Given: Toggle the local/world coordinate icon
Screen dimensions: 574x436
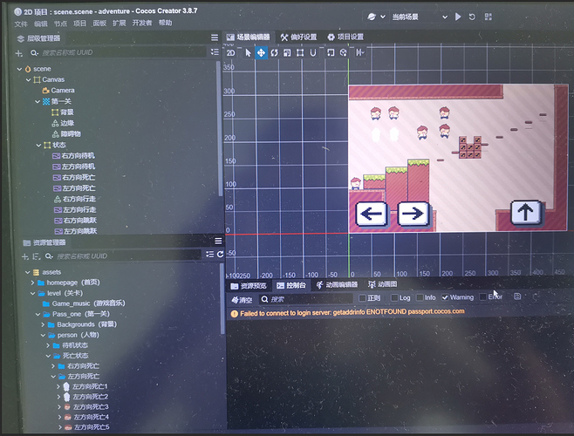Looking at the screenshot, I should point(343,52).
